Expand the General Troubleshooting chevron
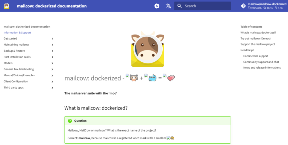288x145 pixels. click(x=52, y=69)
